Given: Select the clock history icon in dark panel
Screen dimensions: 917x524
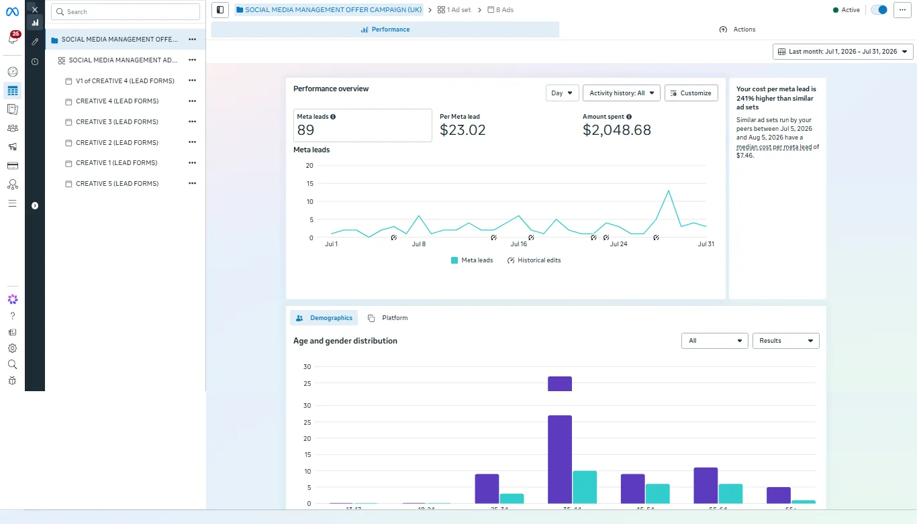Looking at the screenshot, I should pyautogui.click(x=35, y=62).
